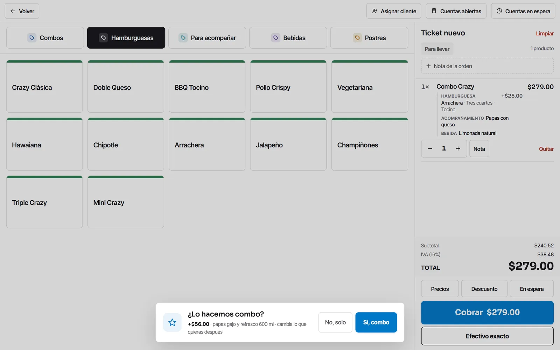
Task: Click the purple tag icon on Bebidas
Action: [x=275, y=38]
